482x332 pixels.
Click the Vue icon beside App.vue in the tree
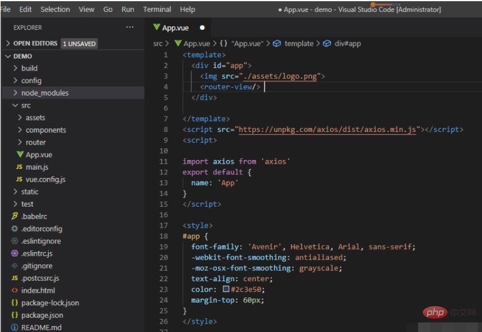click(20, 154)
